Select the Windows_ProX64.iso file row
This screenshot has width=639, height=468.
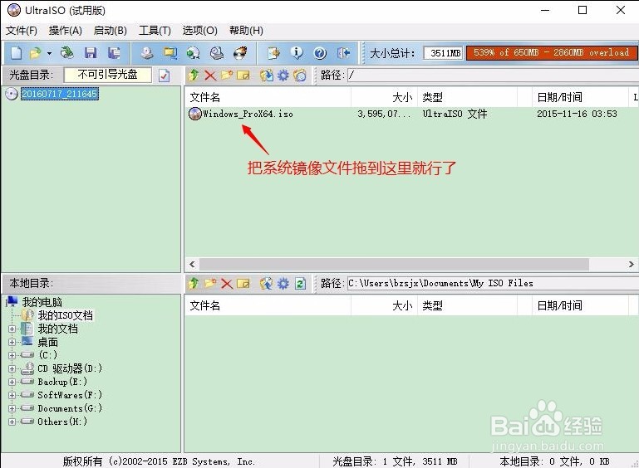click(410, 114)
